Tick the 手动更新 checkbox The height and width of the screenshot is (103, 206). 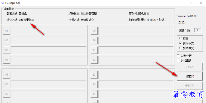click(x=178, y=60)
